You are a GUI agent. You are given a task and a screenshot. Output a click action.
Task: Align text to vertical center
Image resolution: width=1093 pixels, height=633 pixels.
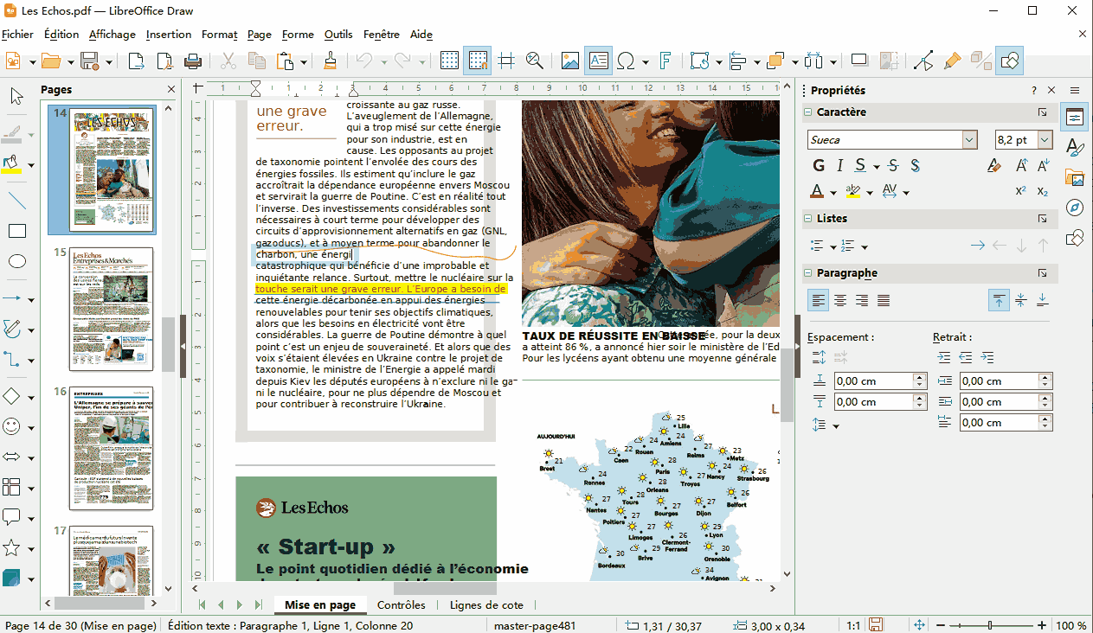click(1021, 300)
